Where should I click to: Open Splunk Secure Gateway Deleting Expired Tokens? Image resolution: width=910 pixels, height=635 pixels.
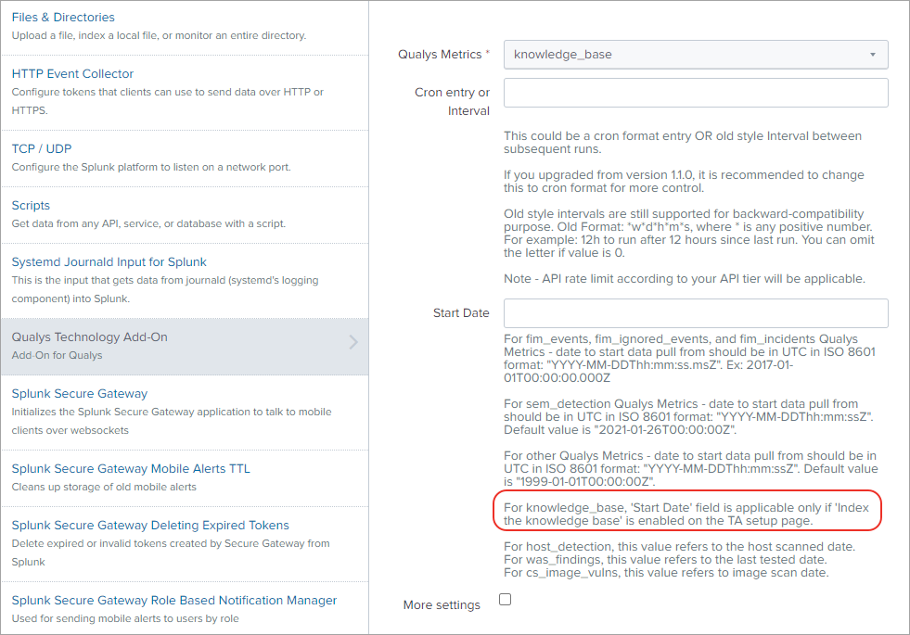[150, 526]
